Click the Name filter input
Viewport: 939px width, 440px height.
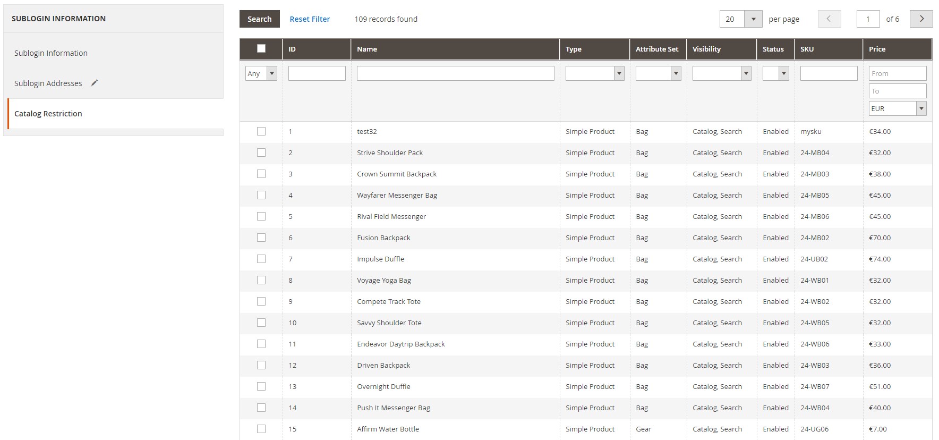point(456,73)
